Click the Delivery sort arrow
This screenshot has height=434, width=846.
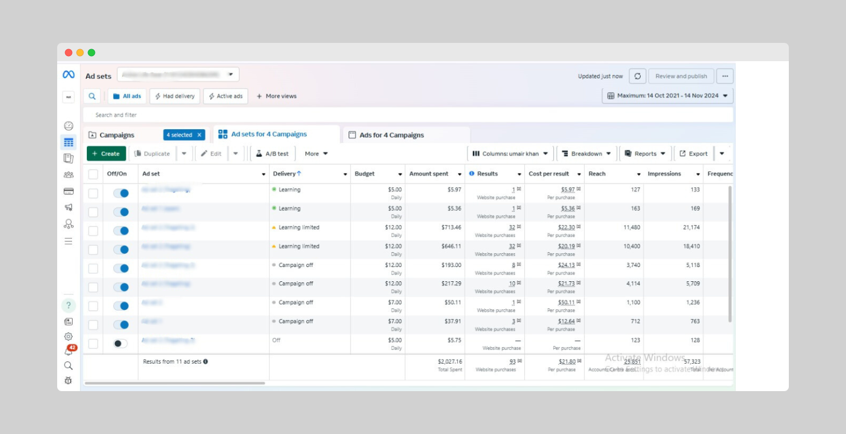(x=299, y=174)
